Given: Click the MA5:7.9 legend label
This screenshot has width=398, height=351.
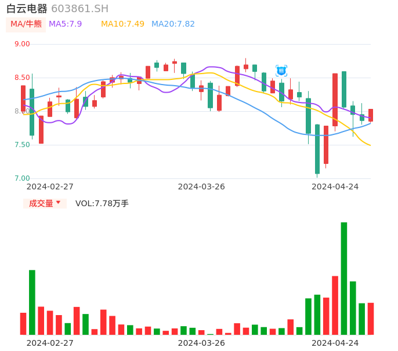Looking at the screenshot, I should tap(65, 24).
